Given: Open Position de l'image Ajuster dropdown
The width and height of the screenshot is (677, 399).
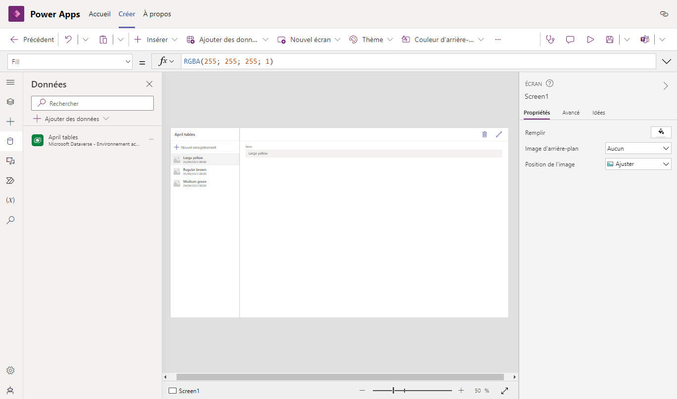Looking at the screenshot, I should 638,164.
